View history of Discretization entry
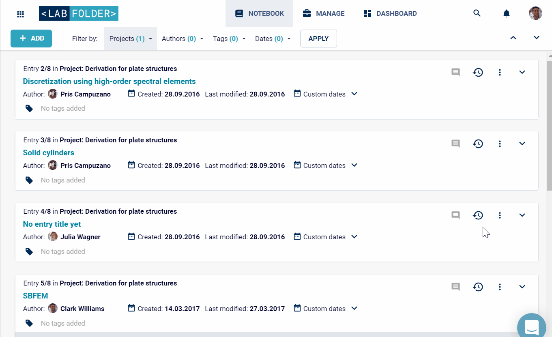The height and width of the screenshot is (337, 552). (x=478, y=72)
